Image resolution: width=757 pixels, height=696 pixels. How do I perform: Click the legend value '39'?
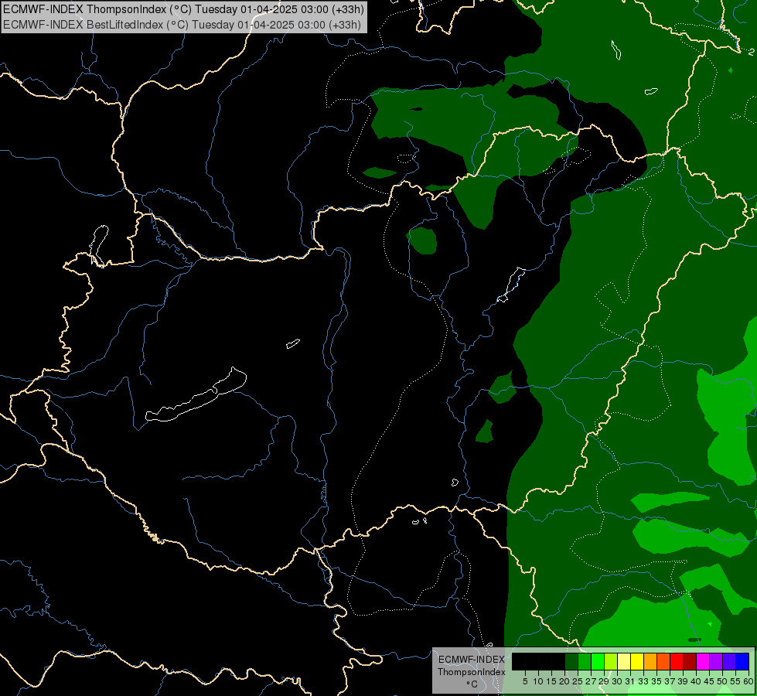pyautogui.click(x=683, y=681)
